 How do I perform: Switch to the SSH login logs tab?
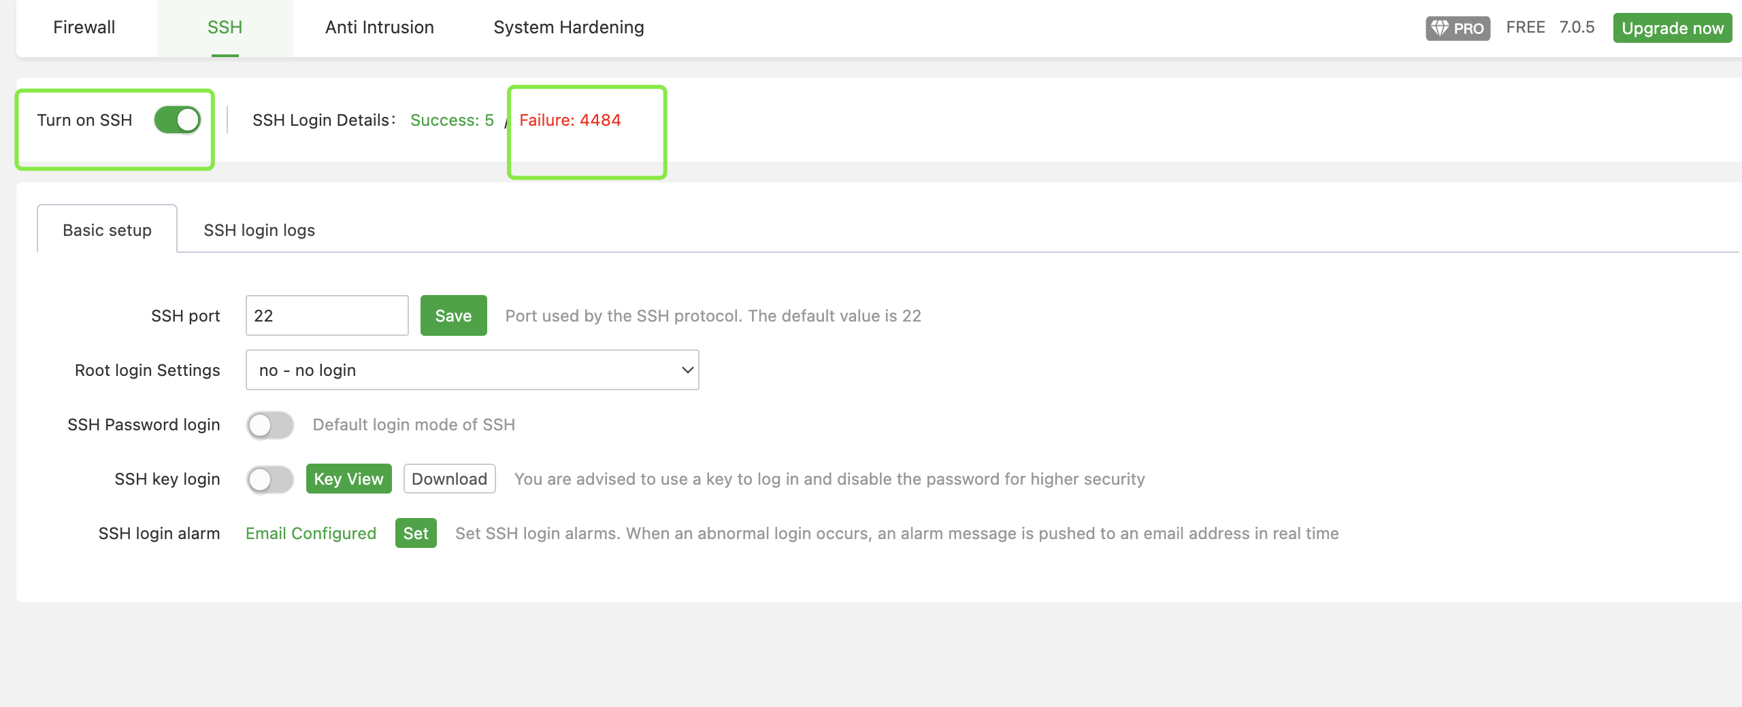click(259, 230)
